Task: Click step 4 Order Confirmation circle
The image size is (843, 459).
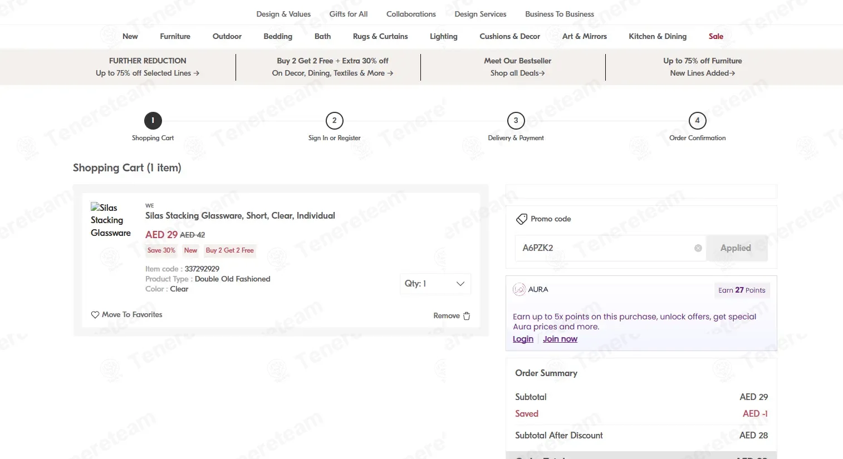Action: pos(698,121)
